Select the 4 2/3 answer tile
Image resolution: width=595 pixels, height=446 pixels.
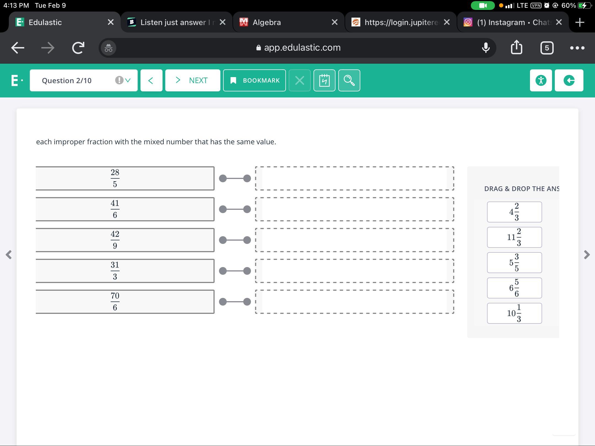click(514, 212)
